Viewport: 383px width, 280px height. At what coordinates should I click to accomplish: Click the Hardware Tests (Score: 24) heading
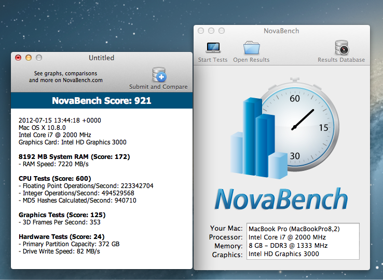(x=62, y=237)
